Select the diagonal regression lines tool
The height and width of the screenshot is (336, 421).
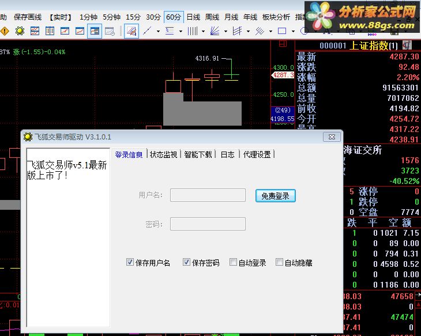260,31
